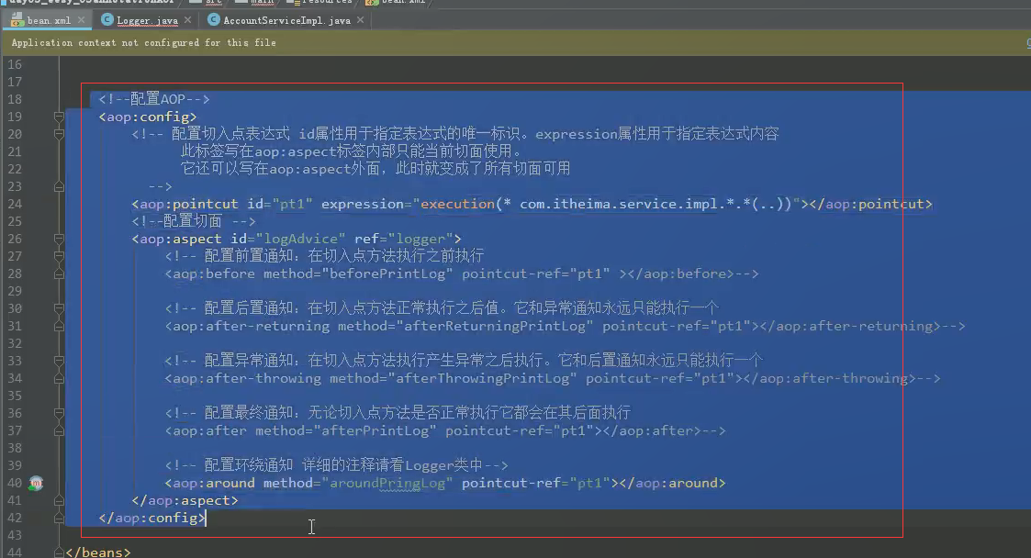
Task: Collapse the comment fold starting at line 20
Action: pos(59,134)
